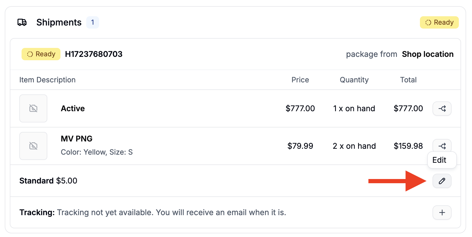Click the Ready status spinner icon in header
The height and width of the screenshot is (237, 472).
tap(428, 22)
